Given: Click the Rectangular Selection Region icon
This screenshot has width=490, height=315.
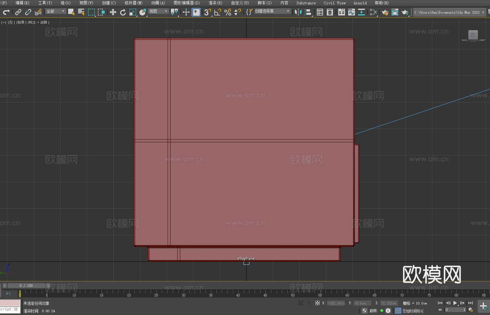Looking at the screenshot, I should point(91,12).
